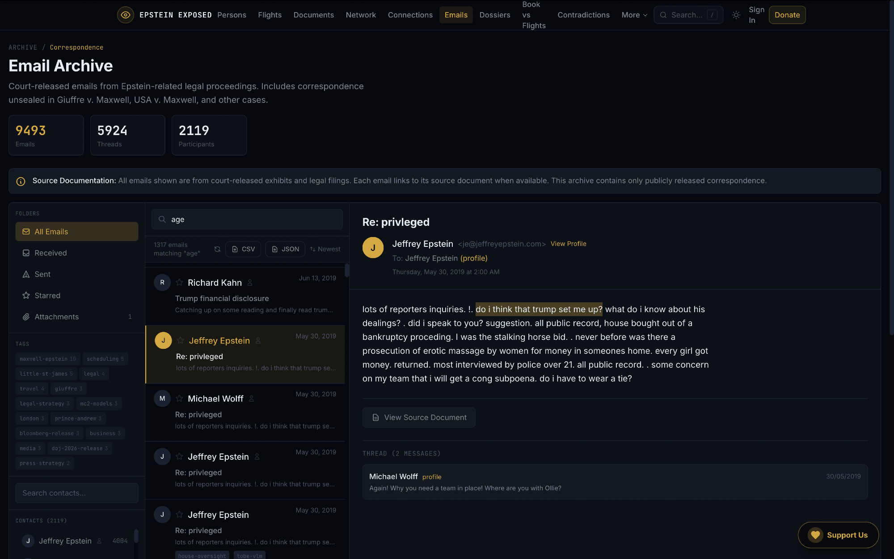Select the Sent folder
Screen dimensions: 894x559
(42, 274)
